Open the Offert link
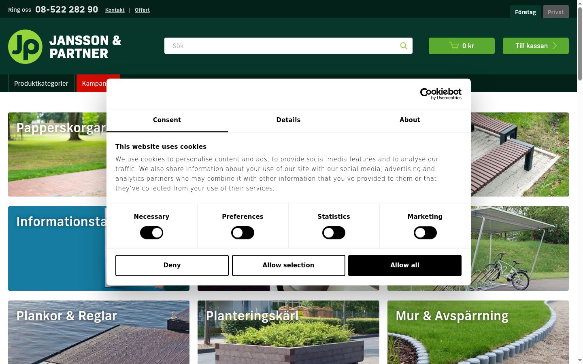The height and width of the screenshot is (364, 583). click(x=142, y=10)
